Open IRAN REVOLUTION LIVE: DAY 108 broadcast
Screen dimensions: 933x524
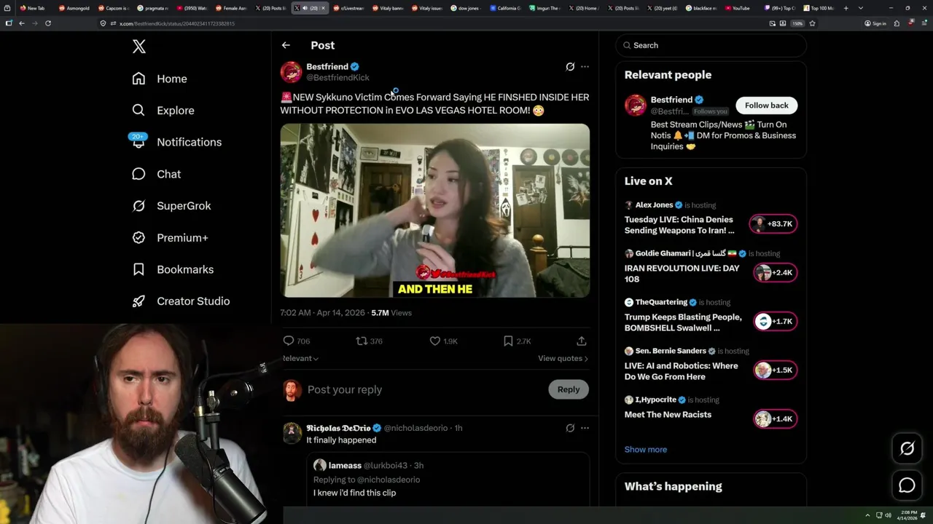click(682, 274)
